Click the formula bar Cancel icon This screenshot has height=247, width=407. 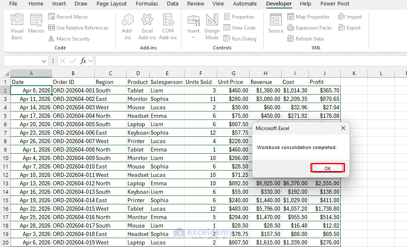tap(62, 61)
